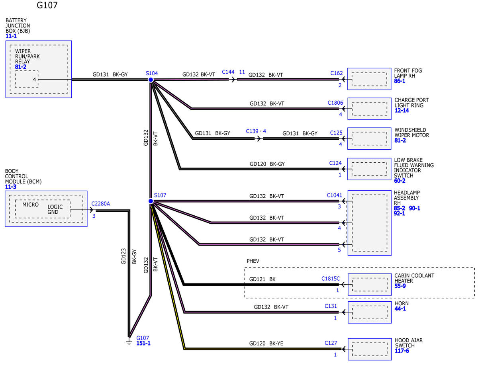Jump to 55-9 Cabin Coolant Heater page
Screen dimensions: 478x369
tap(400, 286)
